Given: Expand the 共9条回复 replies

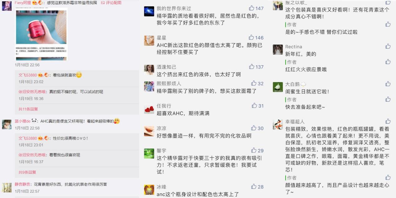Looking at the screenshot, I should 27,172.
